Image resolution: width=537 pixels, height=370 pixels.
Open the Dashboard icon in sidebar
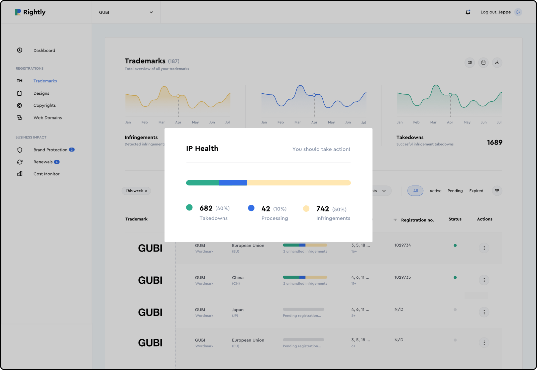(20, 50)
